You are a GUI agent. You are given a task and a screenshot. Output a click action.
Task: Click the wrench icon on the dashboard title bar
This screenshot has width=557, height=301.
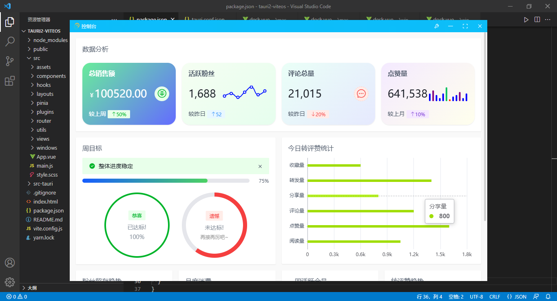click(x=436, y=26)
